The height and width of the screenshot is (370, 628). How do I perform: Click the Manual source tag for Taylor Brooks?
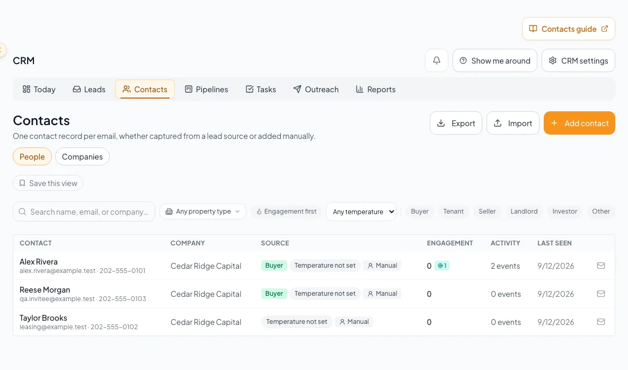pyautogui.click(x=355, y=322)
